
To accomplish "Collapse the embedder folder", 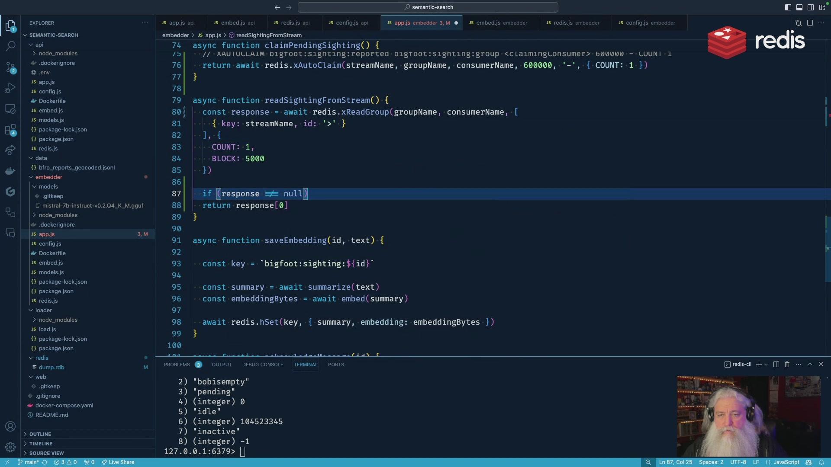I will point(48,177).
